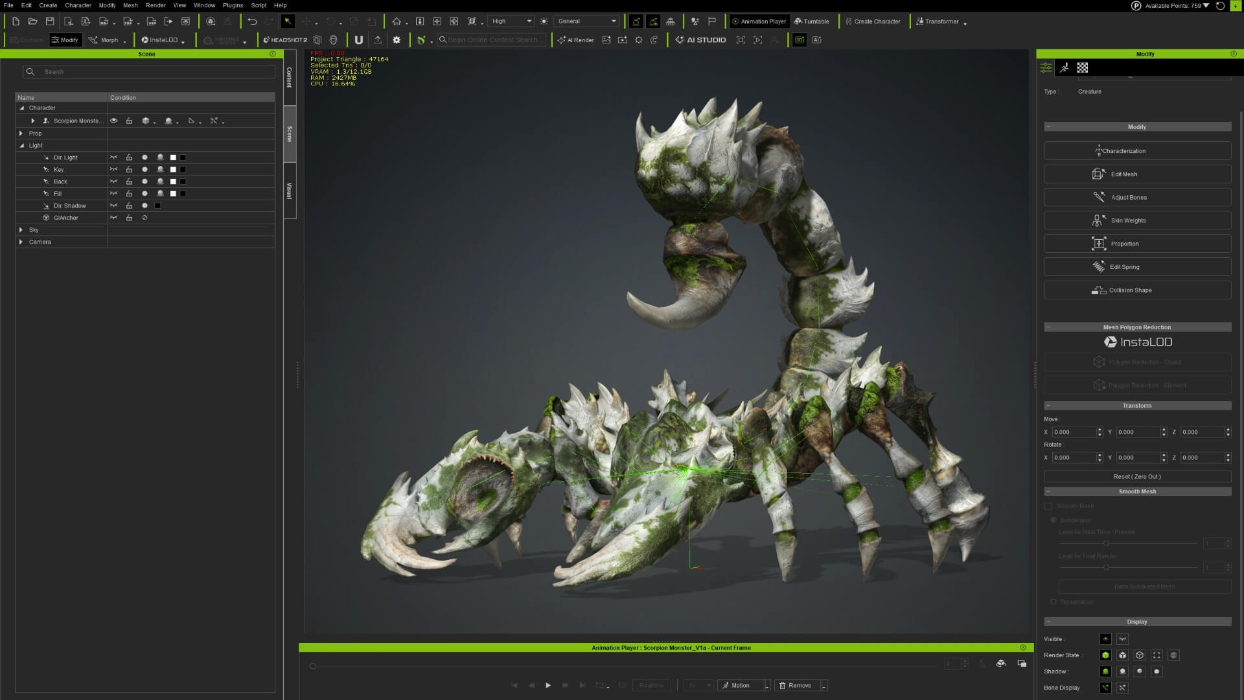This screenshot has height=700, width=1244.
Task: Click the flag icon in top toolbar
Action: 712,21
